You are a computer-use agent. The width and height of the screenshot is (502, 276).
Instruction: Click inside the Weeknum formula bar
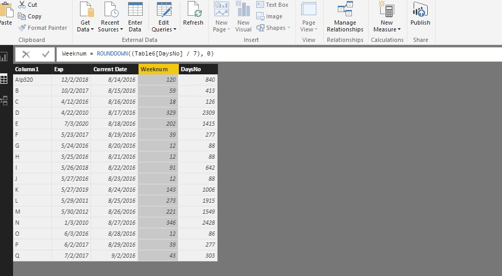(279, 54)
